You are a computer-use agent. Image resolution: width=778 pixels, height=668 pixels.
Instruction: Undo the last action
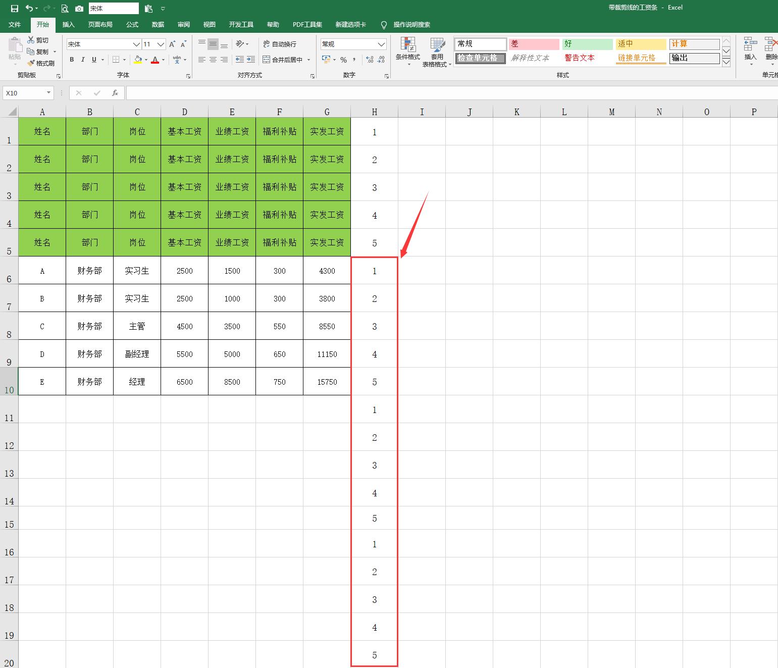[29, 9]
